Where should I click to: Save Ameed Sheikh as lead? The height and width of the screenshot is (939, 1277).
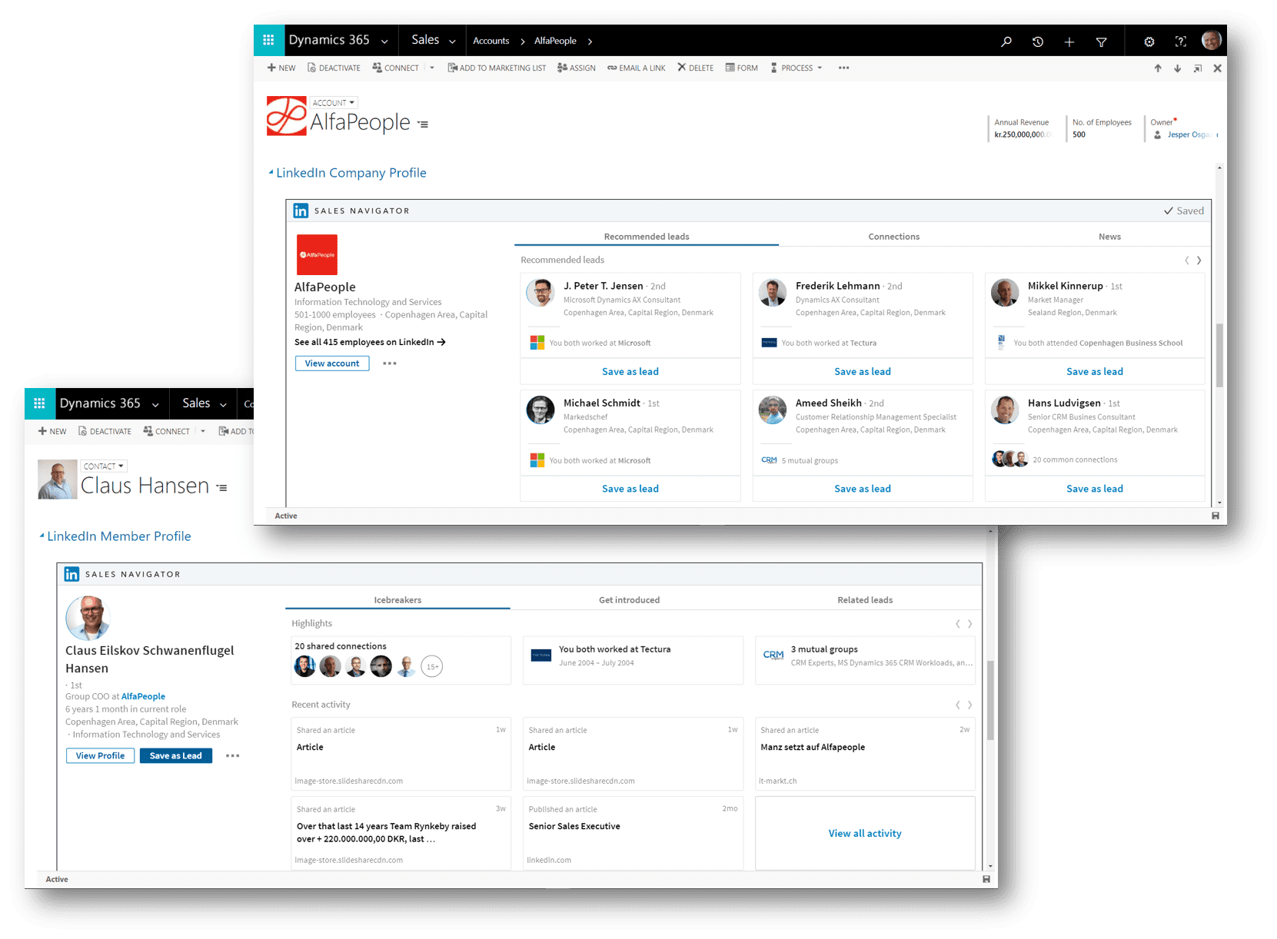863,489
